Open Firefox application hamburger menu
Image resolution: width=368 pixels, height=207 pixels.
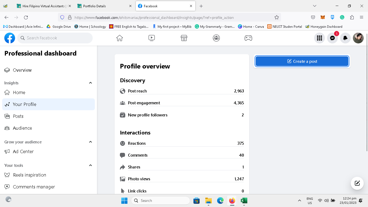pos(362,17)
